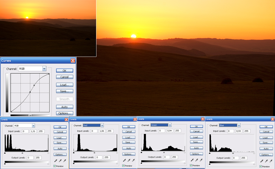
Task: Click Load button in Green Levels dialog
Action: [196, 137]
